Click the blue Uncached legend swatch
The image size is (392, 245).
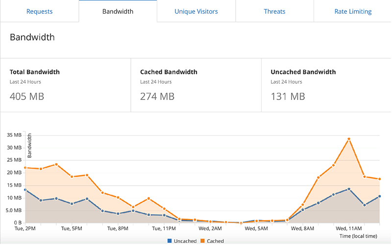(x=170, y=241)
